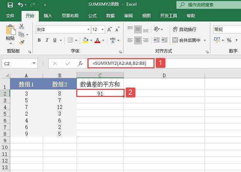241x172 pixels.
Task: Click the Percent Style icon
Action: point(229,41)
